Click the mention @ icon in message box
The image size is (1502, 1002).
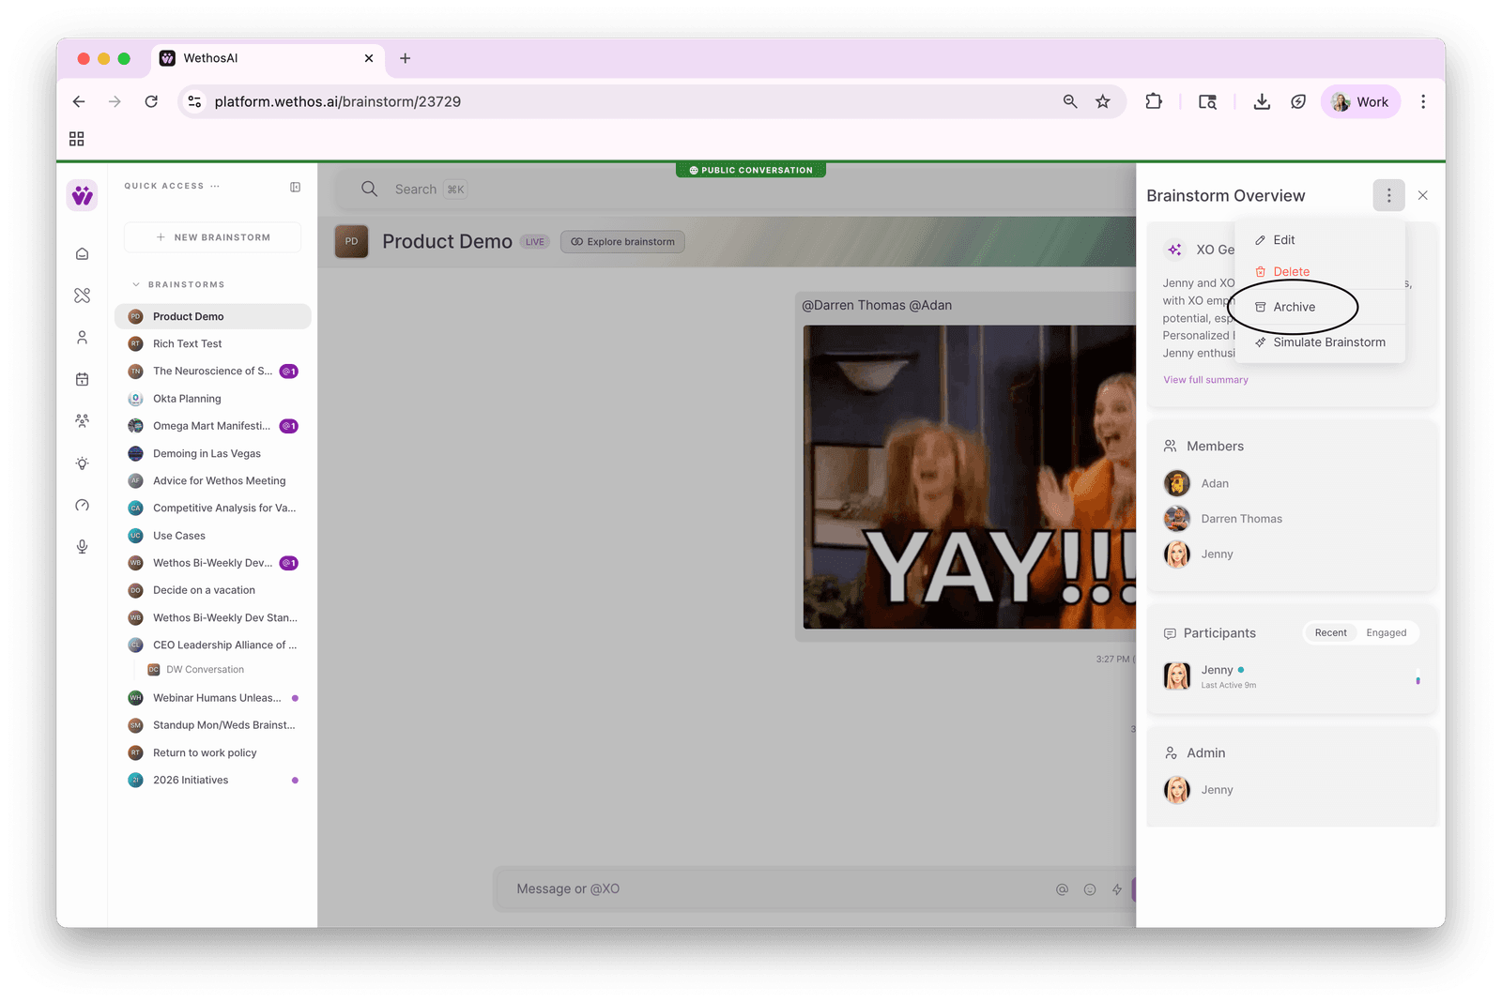pos(1062,889)
